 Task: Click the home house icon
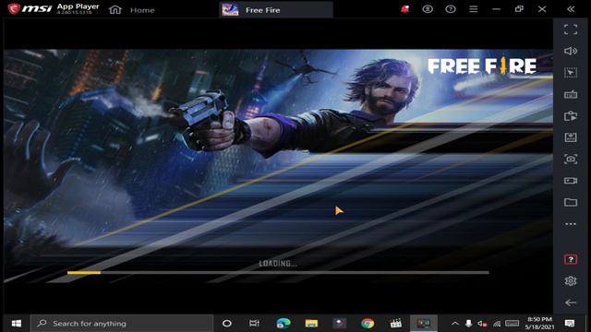(x=115, y=10)
